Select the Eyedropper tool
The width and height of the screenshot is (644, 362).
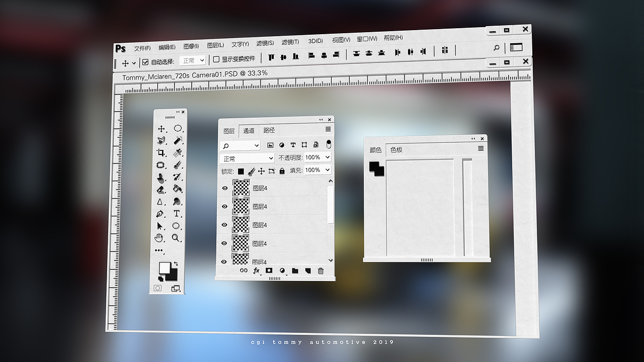coord(178,152)
